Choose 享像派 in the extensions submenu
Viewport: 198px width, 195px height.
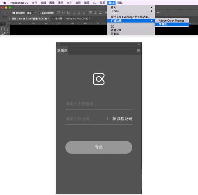172,24
